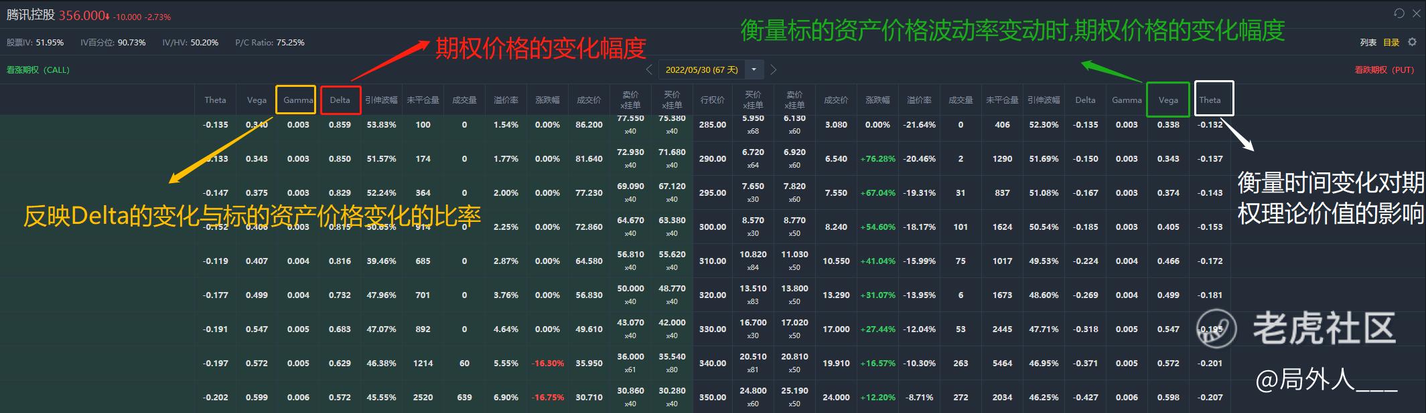Switch to 列表 view
This screenshot has height=413, width=1426.
coord(1368,42)
